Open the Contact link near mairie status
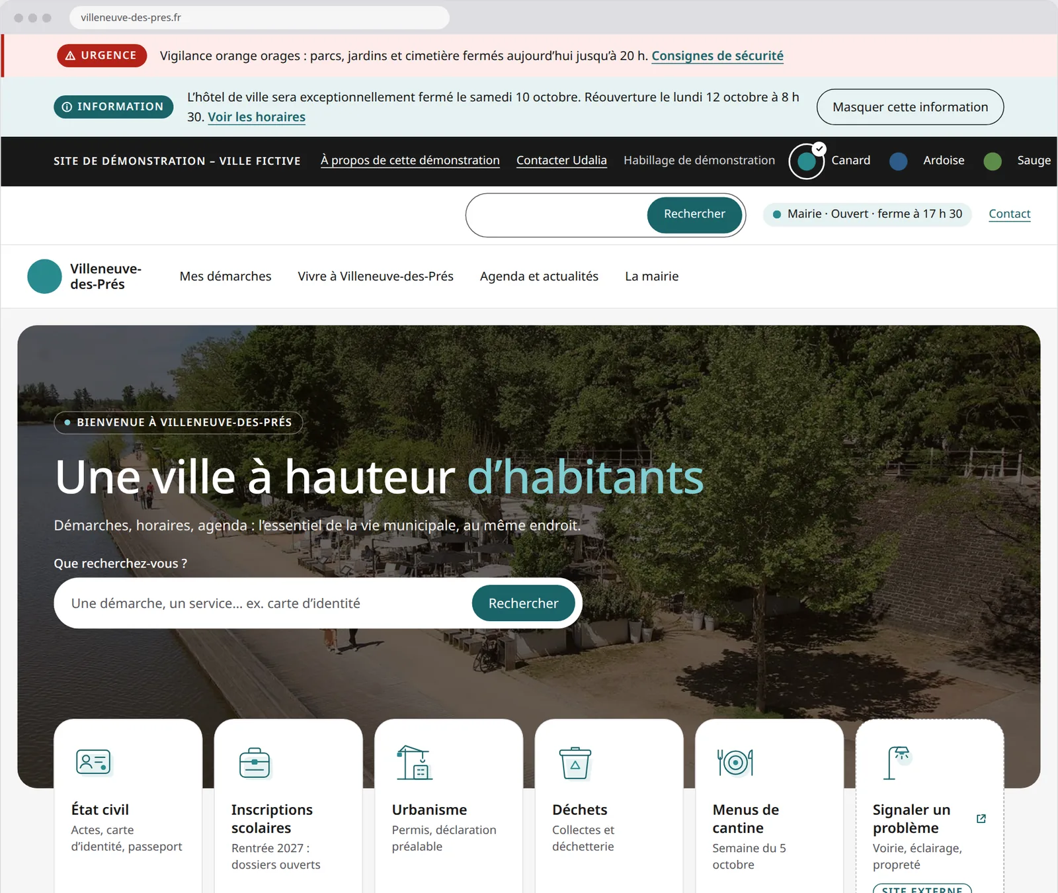 click(x=1010, y=214)
